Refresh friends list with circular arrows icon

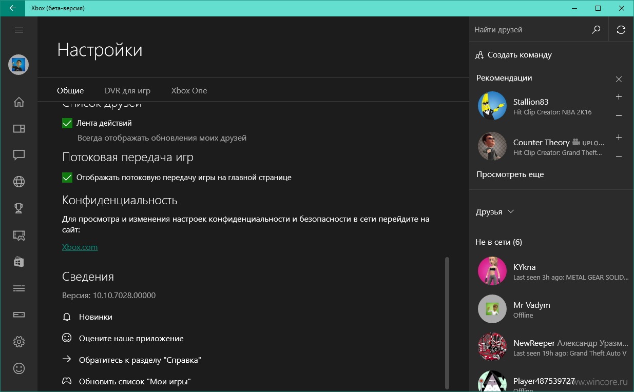[621, 30]
